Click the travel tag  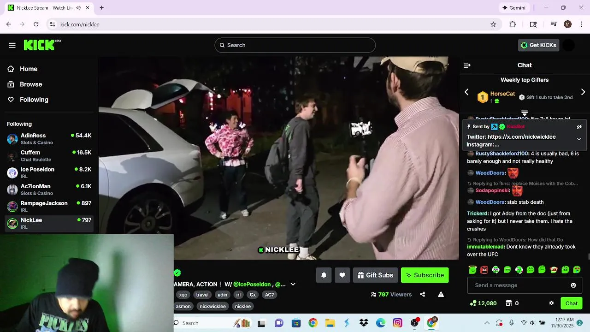coord(202,295)
